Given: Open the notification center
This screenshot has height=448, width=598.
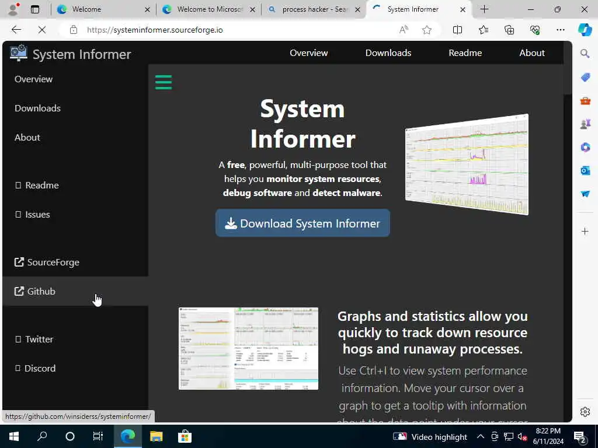Looking at the screenshot, I should [x=580, y=436].
